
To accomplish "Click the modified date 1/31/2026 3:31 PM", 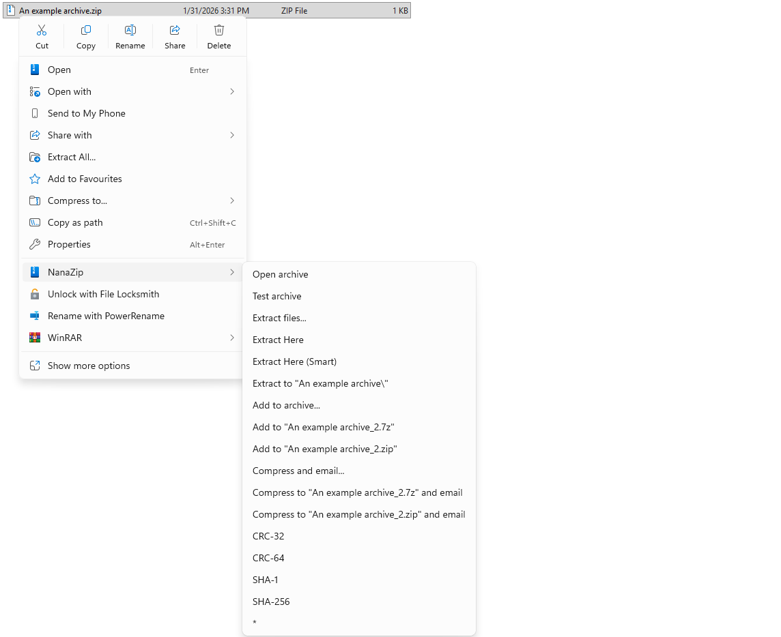I will point(216,11).
